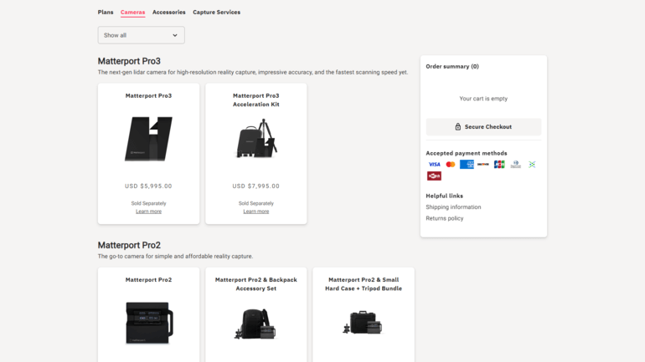Viewport: 645px width, 362px height.
Task: Click the Visa payment icon
Action: pos(434,165)
